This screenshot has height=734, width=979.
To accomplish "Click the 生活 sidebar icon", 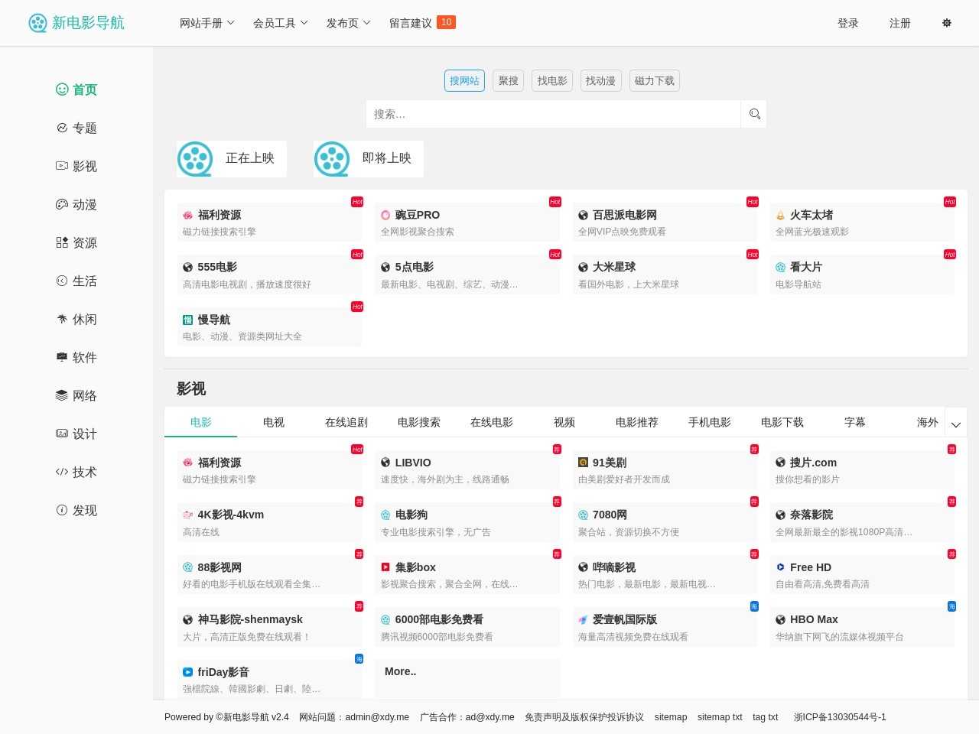I will point(62,281).
